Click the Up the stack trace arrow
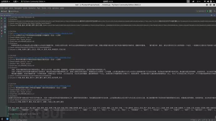216x121 pixels. tap(5, 18)
